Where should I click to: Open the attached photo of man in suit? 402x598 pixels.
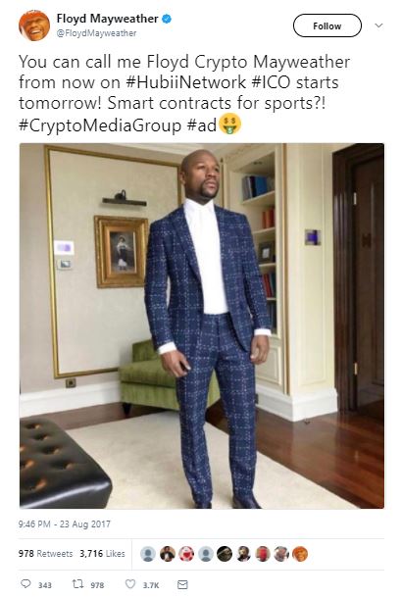[202, 325]
